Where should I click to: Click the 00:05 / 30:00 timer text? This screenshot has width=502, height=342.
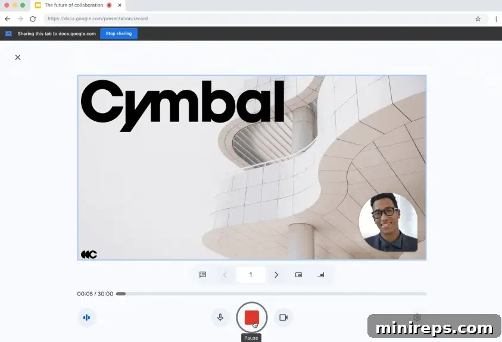(95, 293)
